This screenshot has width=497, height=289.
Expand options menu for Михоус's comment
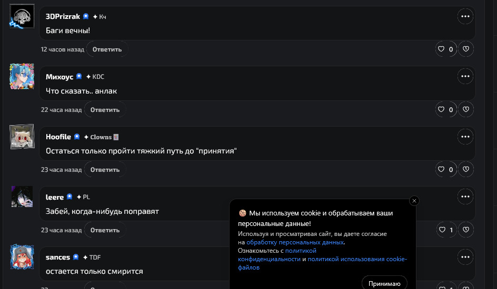(x=465, y=77)
